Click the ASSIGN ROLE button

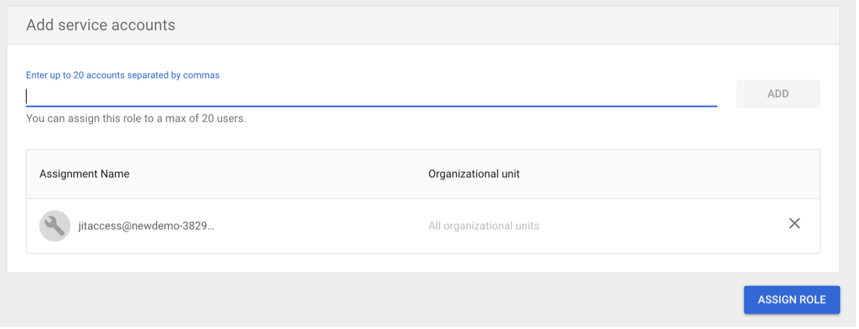pyautogui.click(x=791, y=300)
